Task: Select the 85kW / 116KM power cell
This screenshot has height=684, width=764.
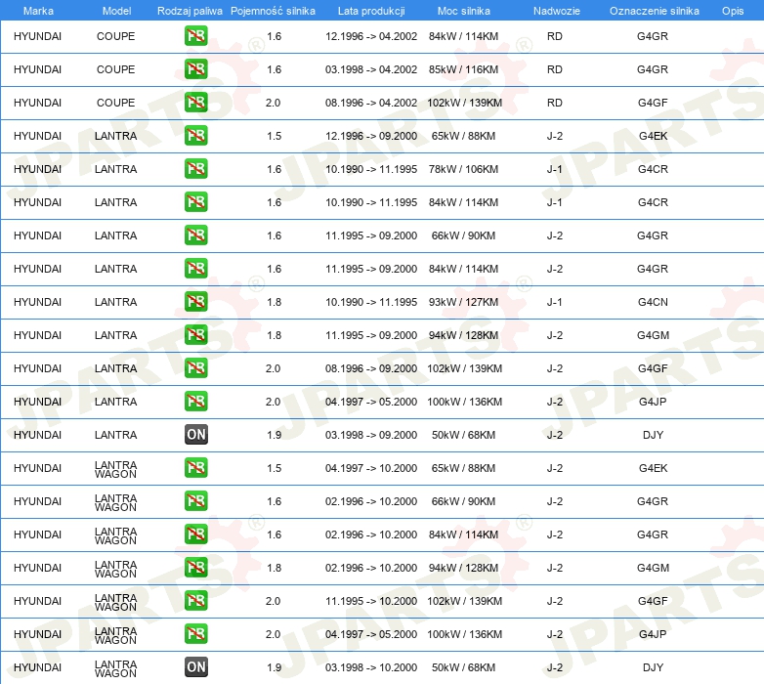Action: tap(463, 69)
